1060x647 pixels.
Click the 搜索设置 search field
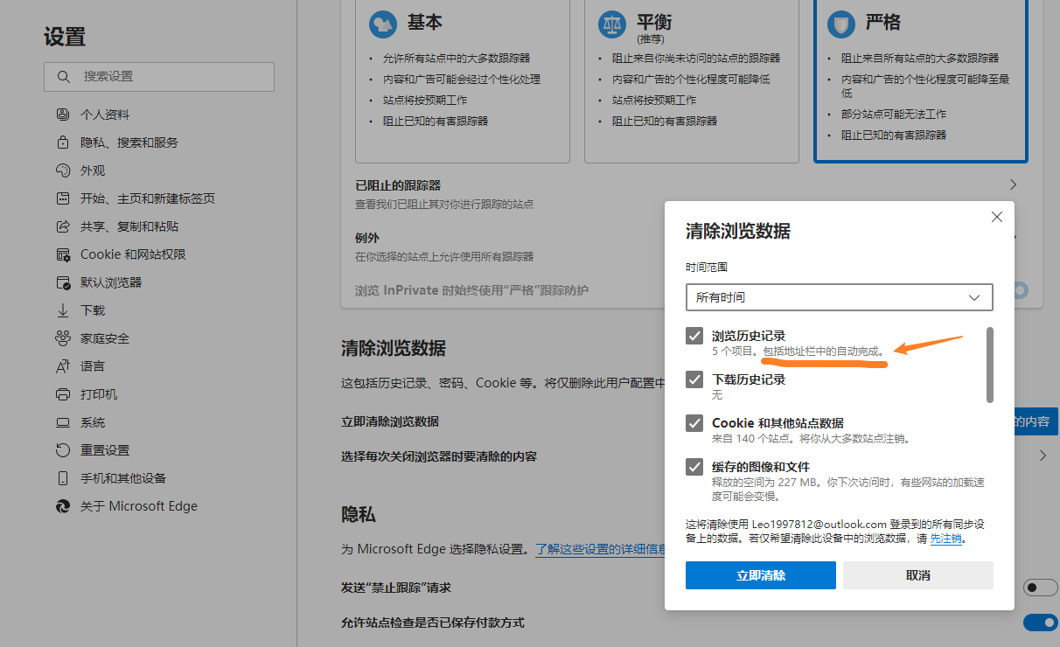[x=159, y=77]
